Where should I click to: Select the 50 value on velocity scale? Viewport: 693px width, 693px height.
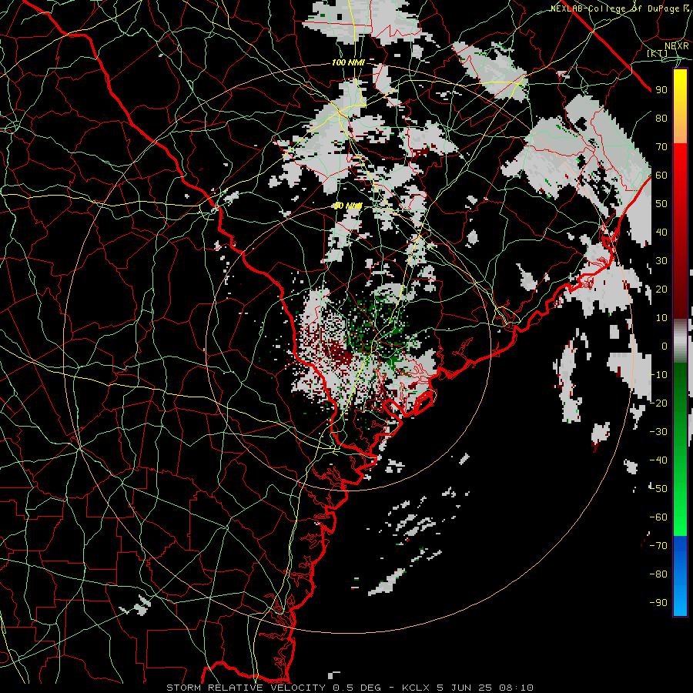pos(661,204)
